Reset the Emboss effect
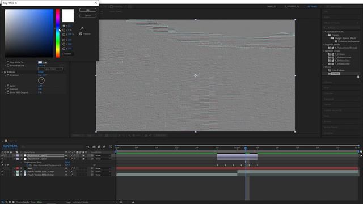Image resolution: width=363 pixels, height=204 pixels. tap(40, 72)
